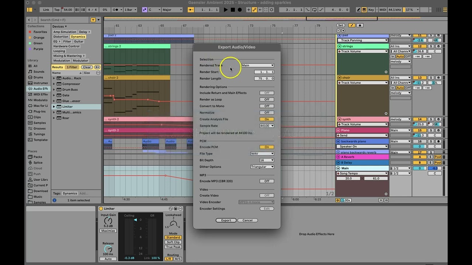The width and height of the screenshot is (472, 265).
Task: Click the Render Length field
Action: point(264,79)
